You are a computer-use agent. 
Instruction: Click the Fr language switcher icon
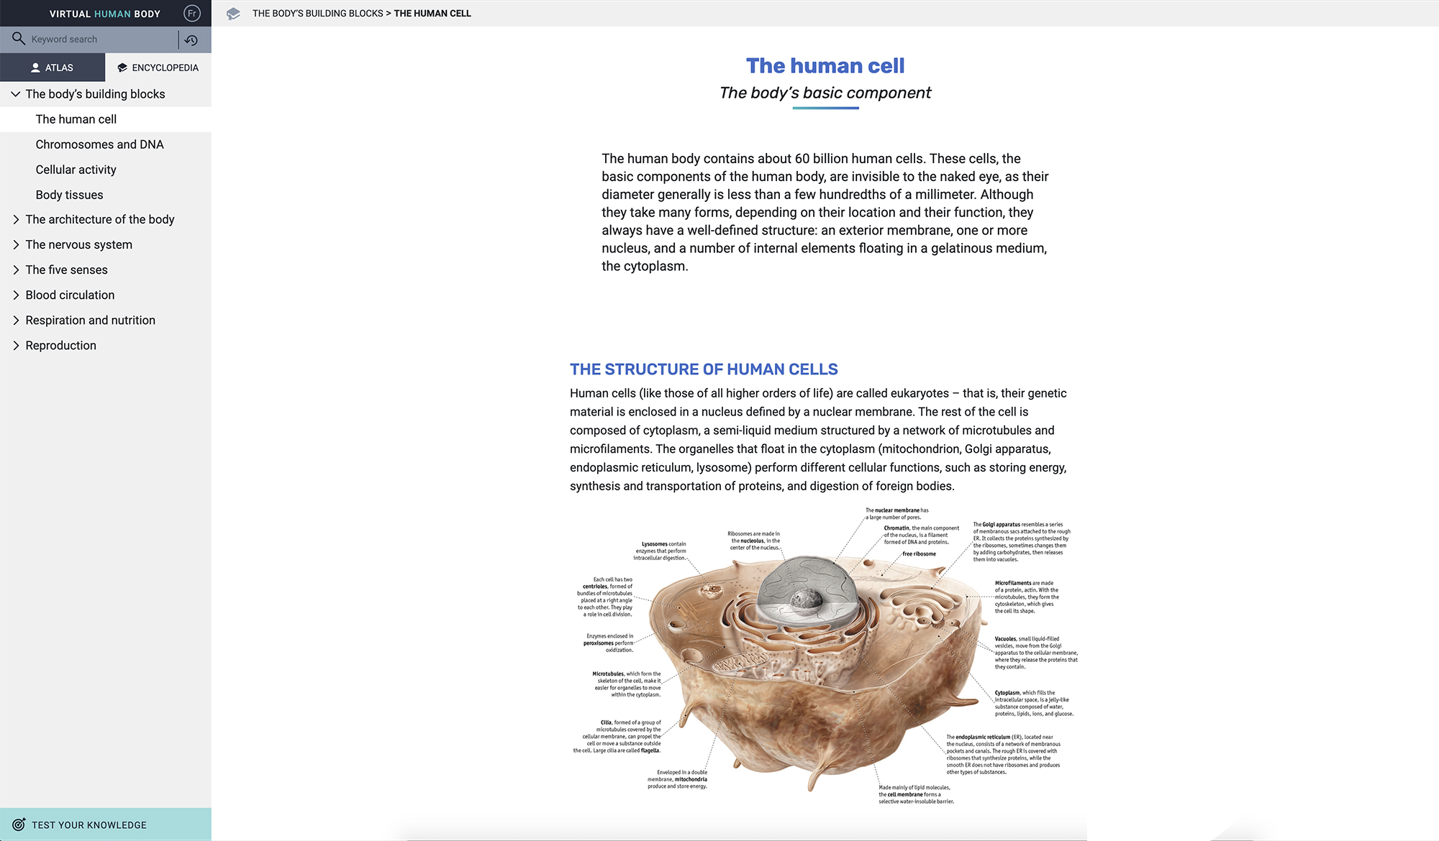pyautogui.click(x=191, y=12)
